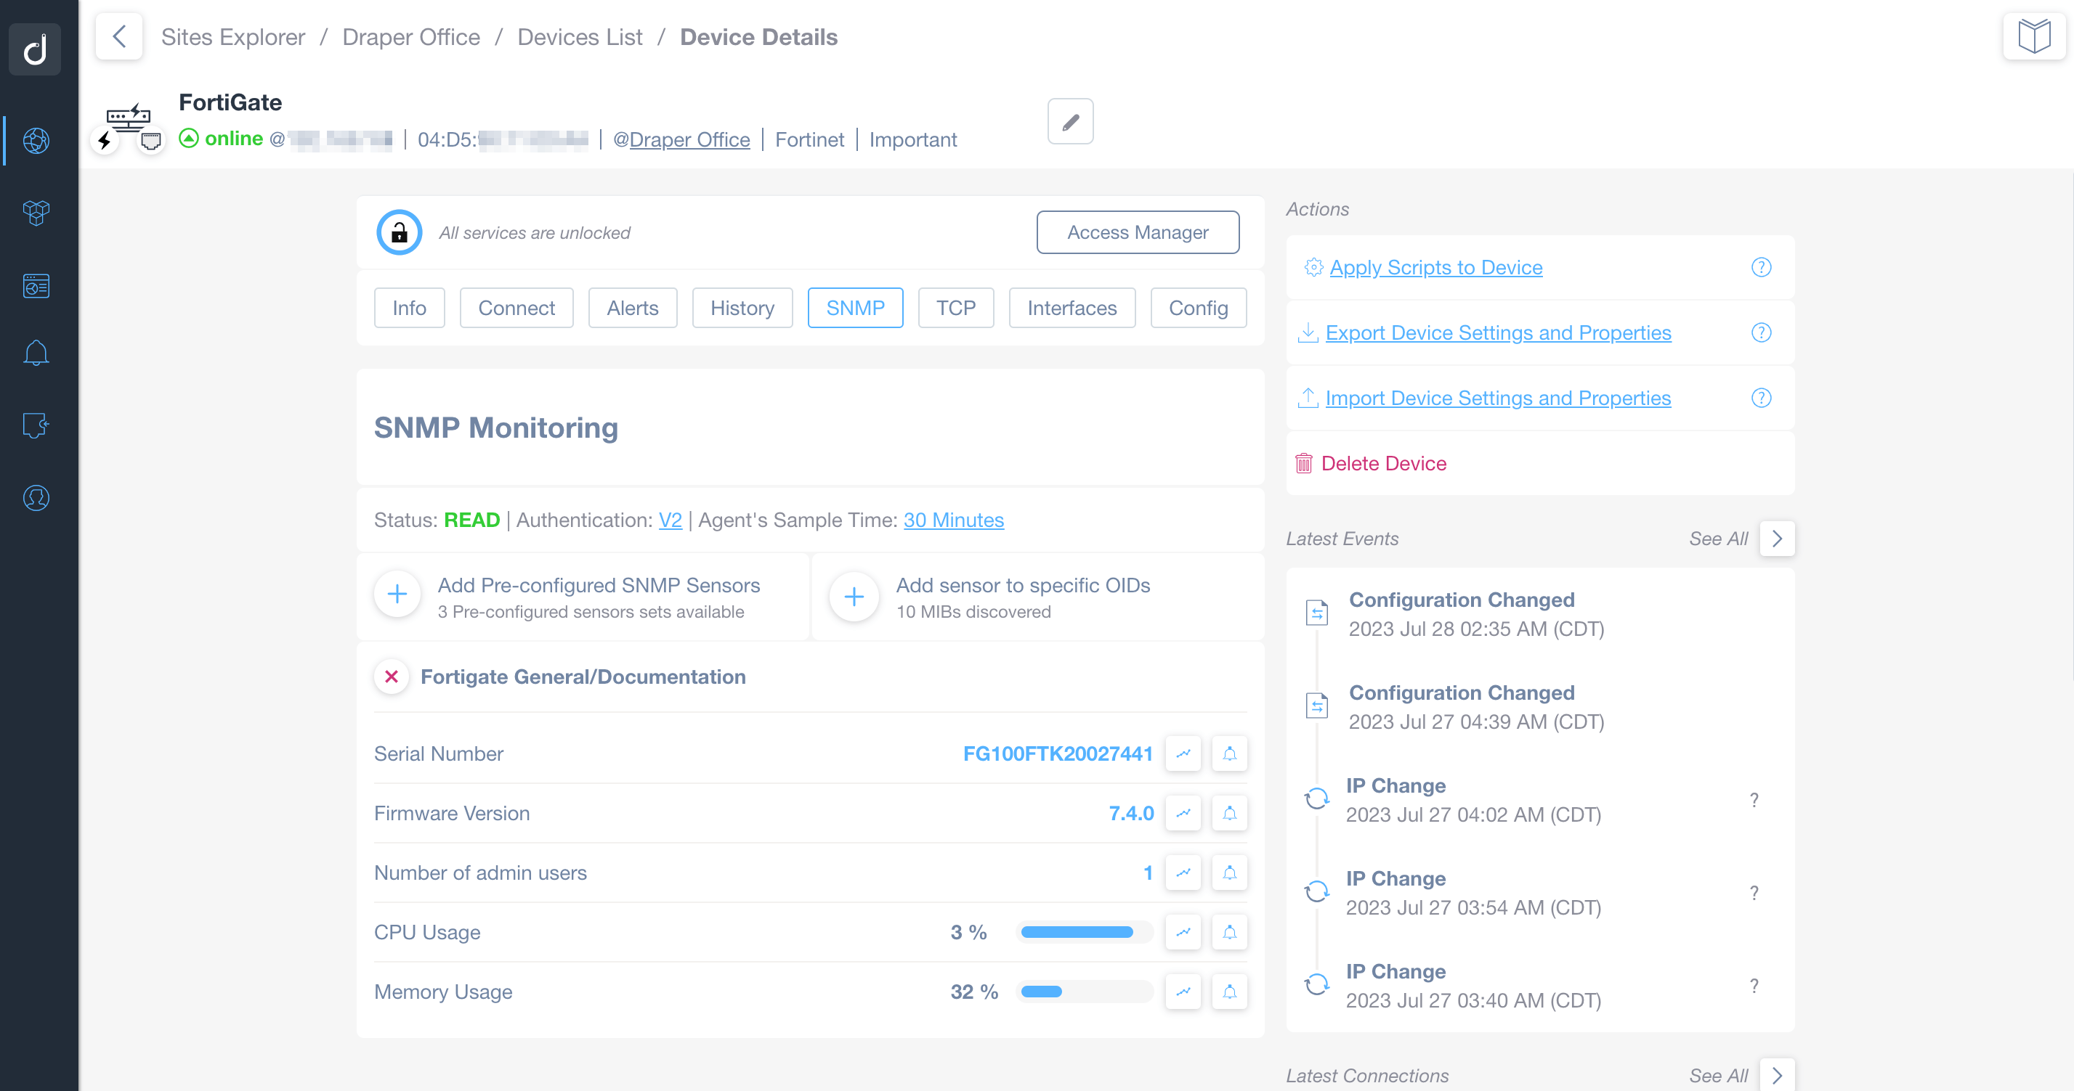Switch to the Alerts tab
Viewport: 2074px width, 1091px height.
click(x=632, y=308)
